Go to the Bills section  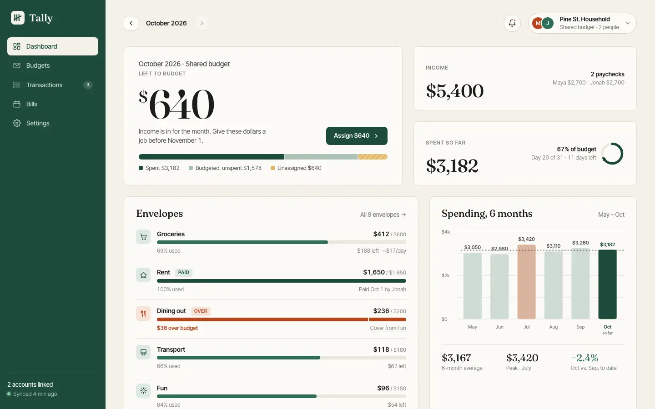[x=53, y=104]
